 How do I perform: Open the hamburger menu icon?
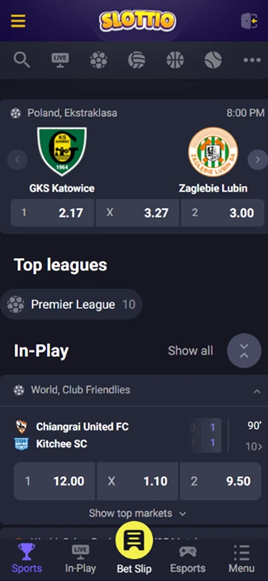pyautogui.click(x=18, y=20)
